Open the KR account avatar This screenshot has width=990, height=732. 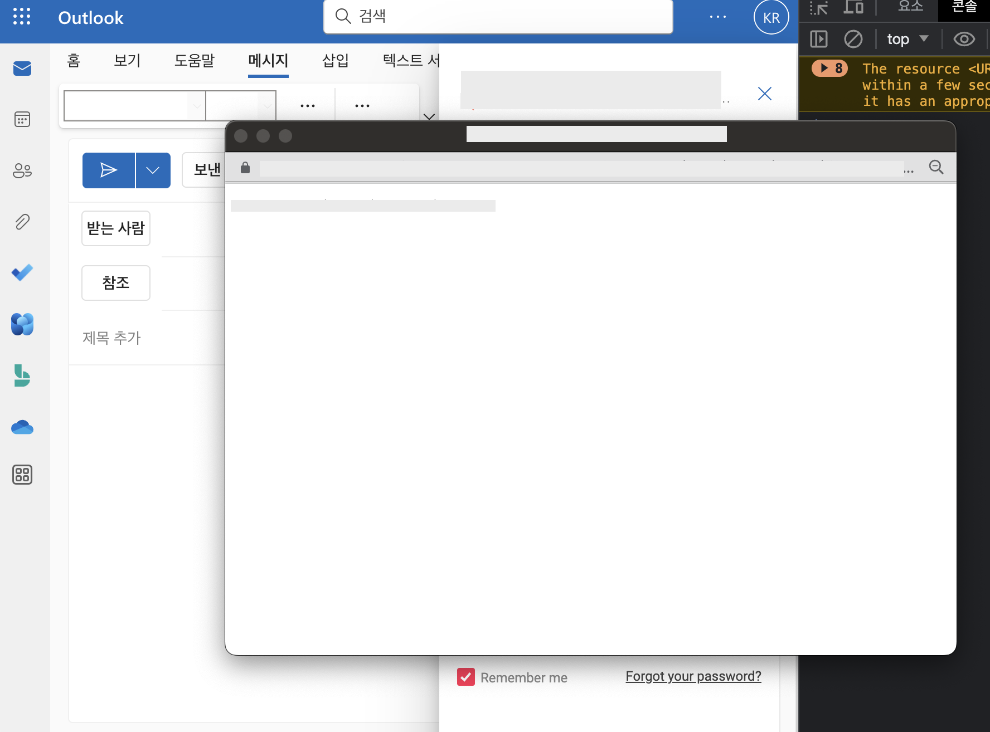(771, 17)
